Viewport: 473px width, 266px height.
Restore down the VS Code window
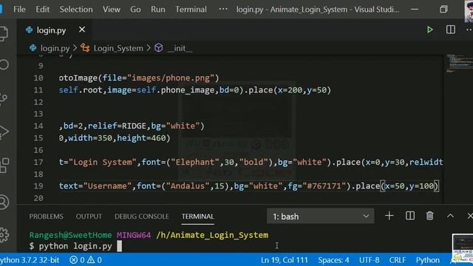tap(443, 10)
